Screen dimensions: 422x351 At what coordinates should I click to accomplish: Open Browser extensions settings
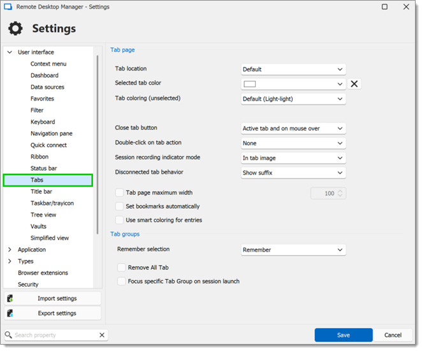pyautogui.click(x=43, y=273)
